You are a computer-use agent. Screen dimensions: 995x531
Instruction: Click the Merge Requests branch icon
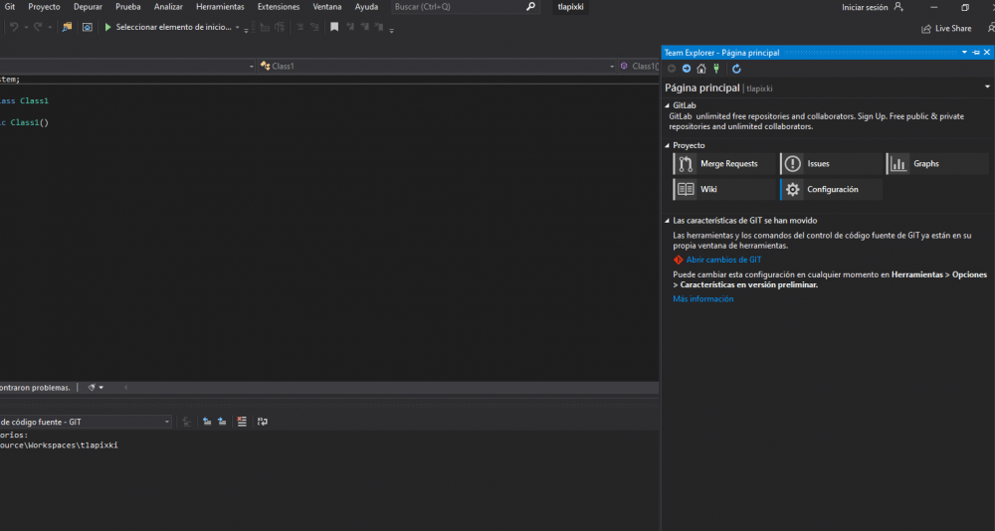point(686,164)
